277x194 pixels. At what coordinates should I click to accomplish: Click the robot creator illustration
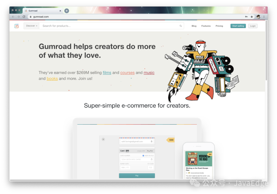(x=202, y=71)
